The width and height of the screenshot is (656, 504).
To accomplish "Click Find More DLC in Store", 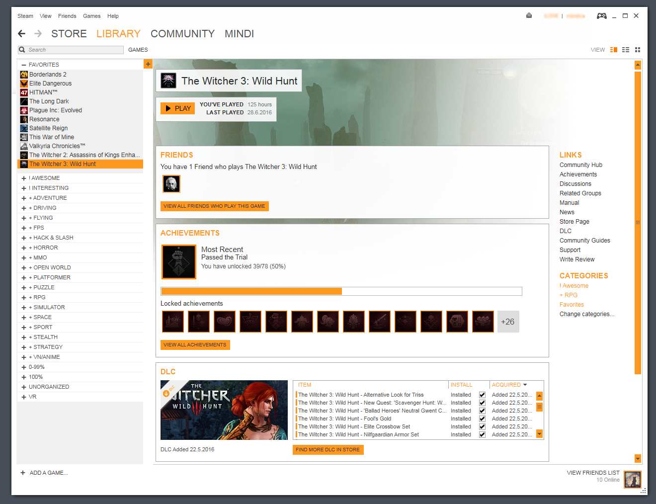I will coord(328,449).
